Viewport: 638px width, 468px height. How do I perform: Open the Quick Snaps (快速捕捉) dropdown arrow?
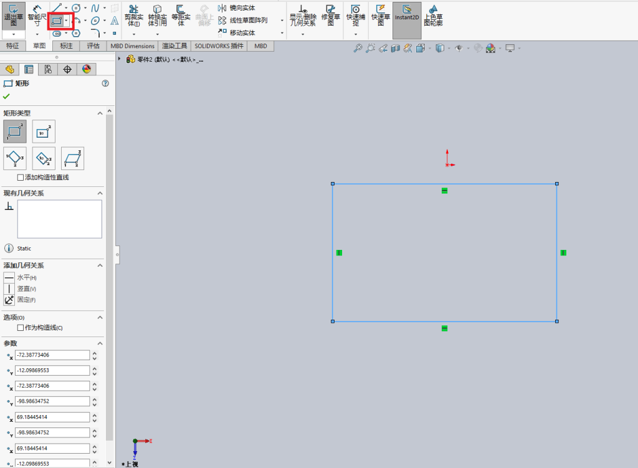point(356,35)
